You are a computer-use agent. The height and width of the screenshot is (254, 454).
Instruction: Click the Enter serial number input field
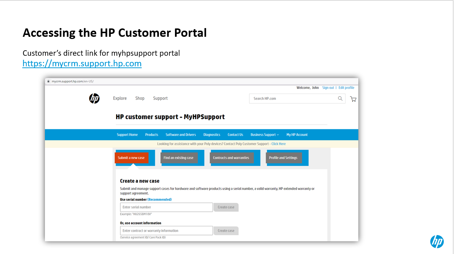(166, 207)
